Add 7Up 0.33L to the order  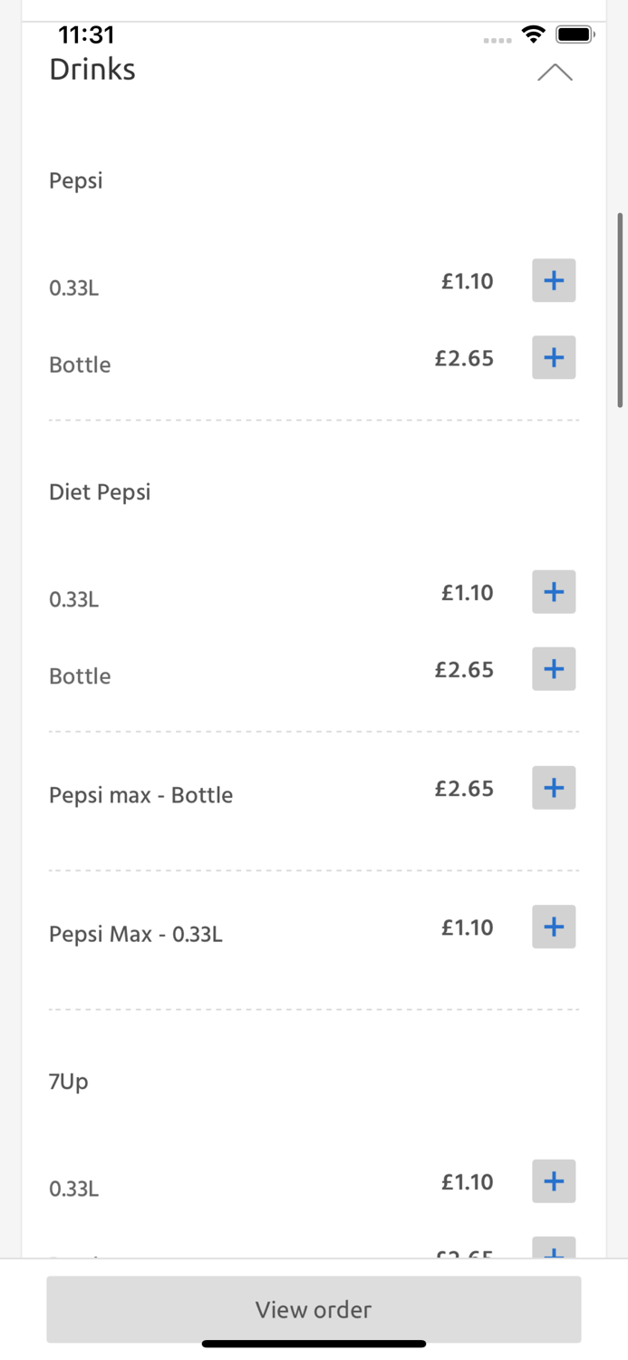tap(553, 1181)
